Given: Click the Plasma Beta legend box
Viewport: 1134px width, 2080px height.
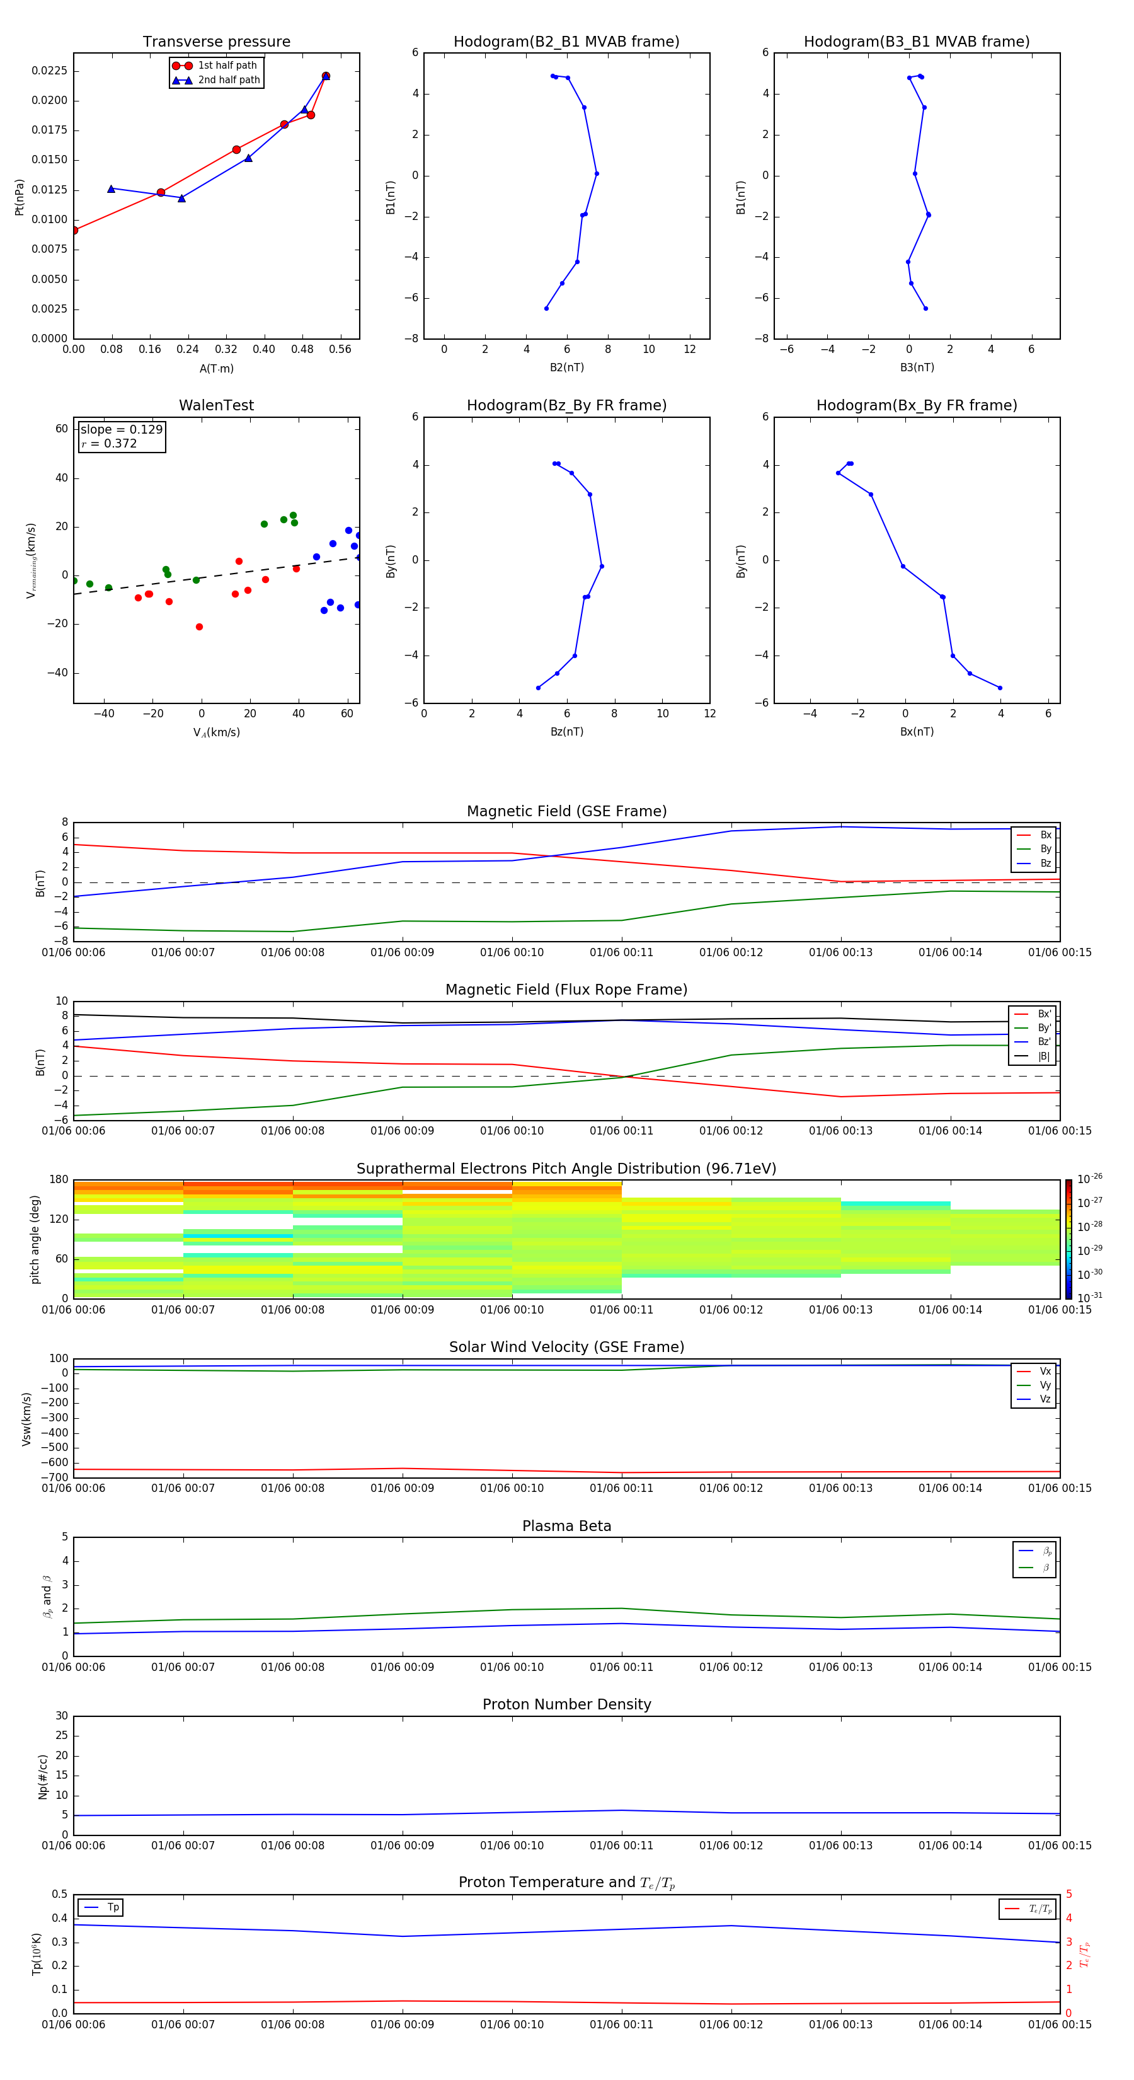Looking at the screenshot, I should (x=1034, y=1559).
